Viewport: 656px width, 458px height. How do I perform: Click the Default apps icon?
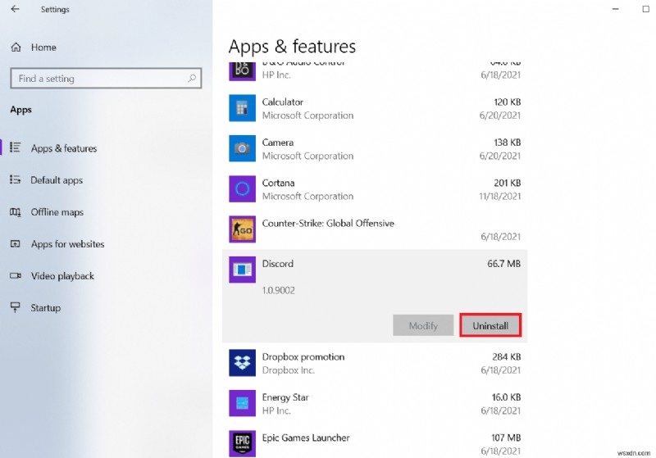(x=15, y=179)
